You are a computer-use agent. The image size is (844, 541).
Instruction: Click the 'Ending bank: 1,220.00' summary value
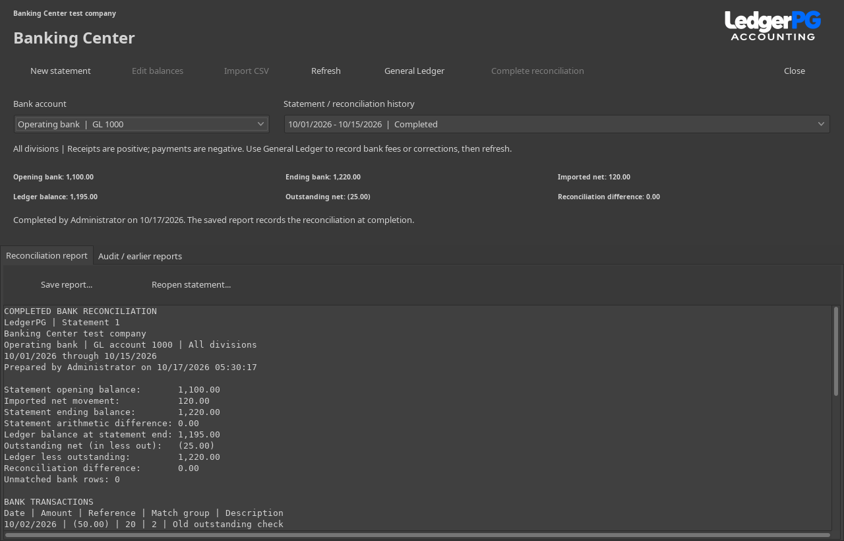click(x=323, y=177)
